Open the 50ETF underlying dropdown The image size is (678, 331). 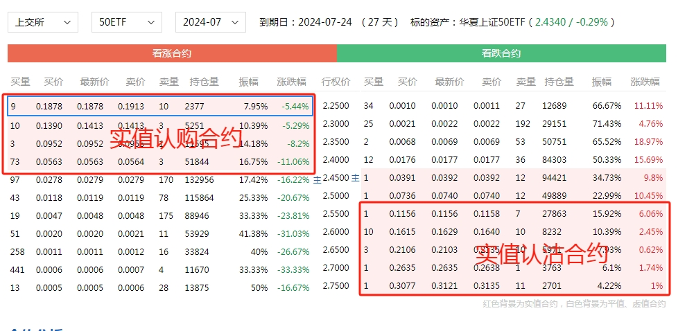(x=127, y=22)
